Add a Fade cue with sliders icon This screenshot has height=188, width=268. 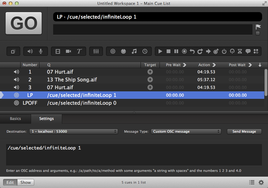click(96, 51)
